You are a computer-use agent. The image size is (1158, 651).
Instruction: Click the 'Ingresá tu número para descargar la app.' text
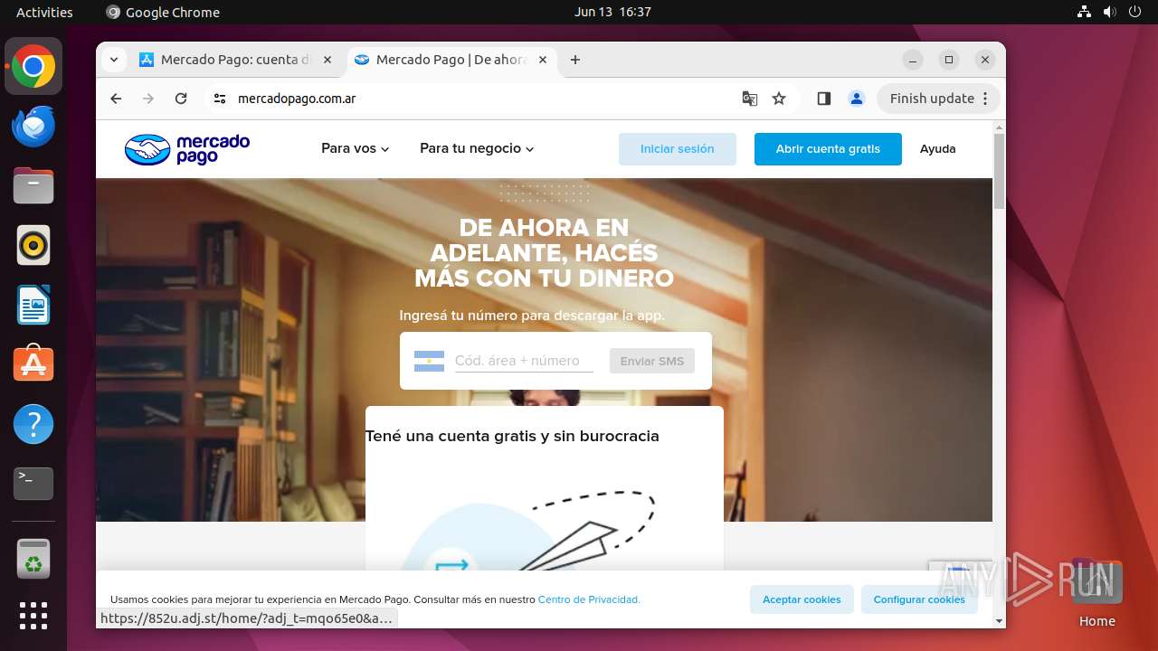(x=532, y=316)
